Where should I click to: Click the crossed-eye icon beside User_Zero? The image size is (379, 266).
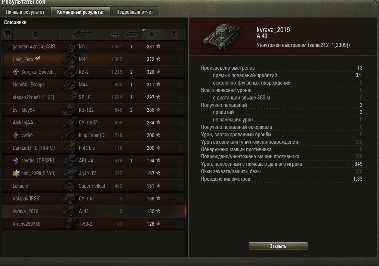[x=37, y=58]
